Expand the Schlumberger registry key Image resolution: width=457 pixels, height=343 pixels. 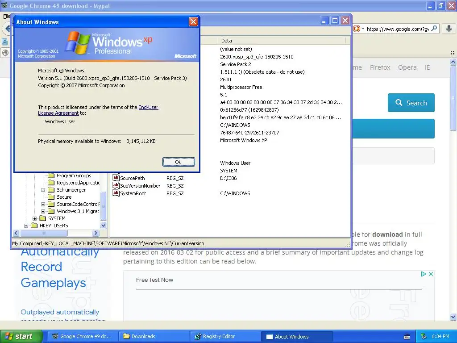43,190
